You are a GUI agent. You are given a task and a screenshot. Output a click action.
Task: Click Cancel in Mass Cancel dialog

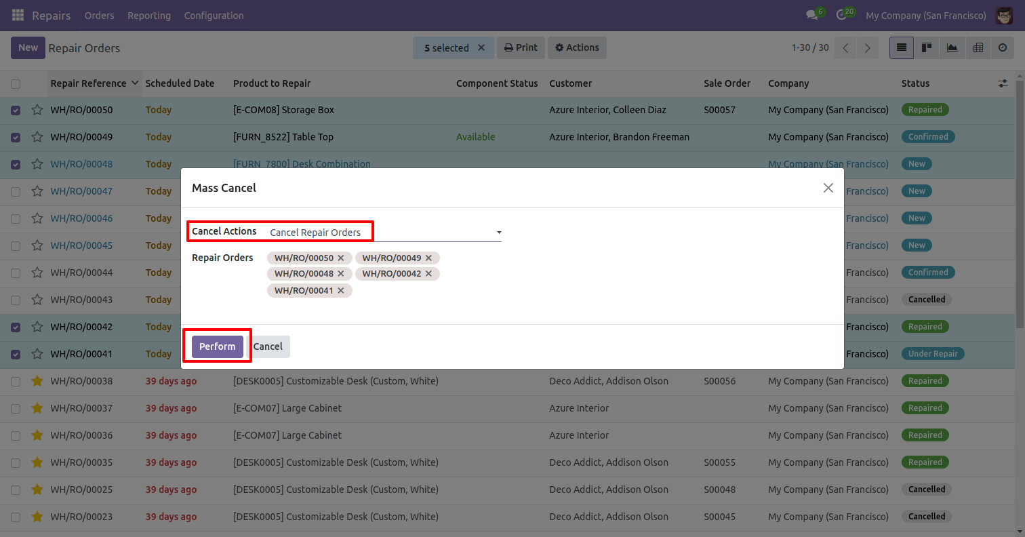[268, 346]
